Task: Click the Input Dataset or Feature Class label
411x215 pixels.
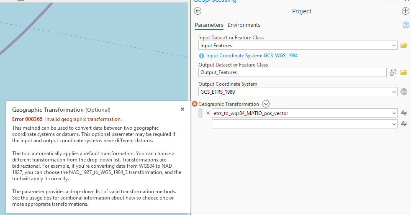Action: coord(231,38)
